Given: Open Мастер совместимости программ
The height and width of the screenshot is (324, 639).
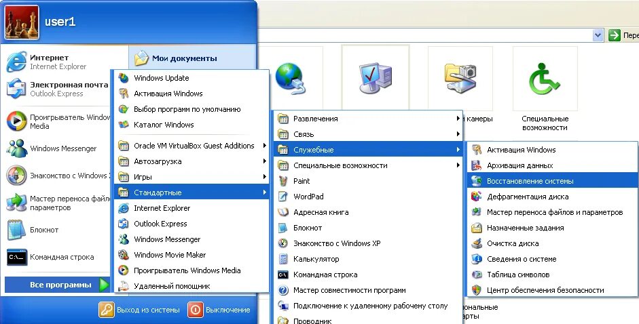Looking at the screenshot, I should 369,290.
